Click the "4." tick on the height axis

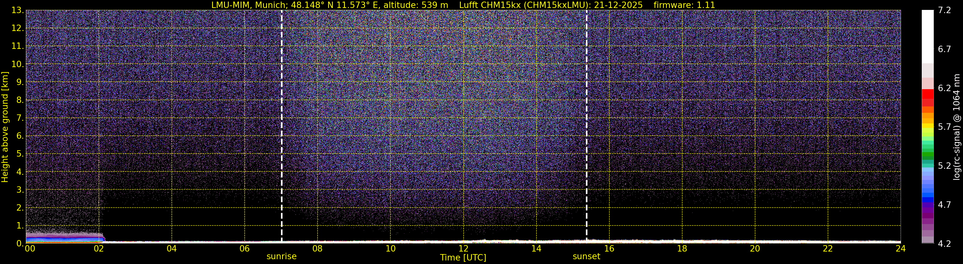click(x=20, y=172)
